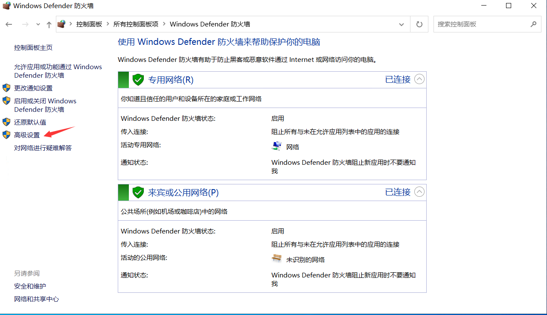The width and height of the screenshot is (547, 315).
Task: Click the 活动专用网络: label
Action: (141, 145)
